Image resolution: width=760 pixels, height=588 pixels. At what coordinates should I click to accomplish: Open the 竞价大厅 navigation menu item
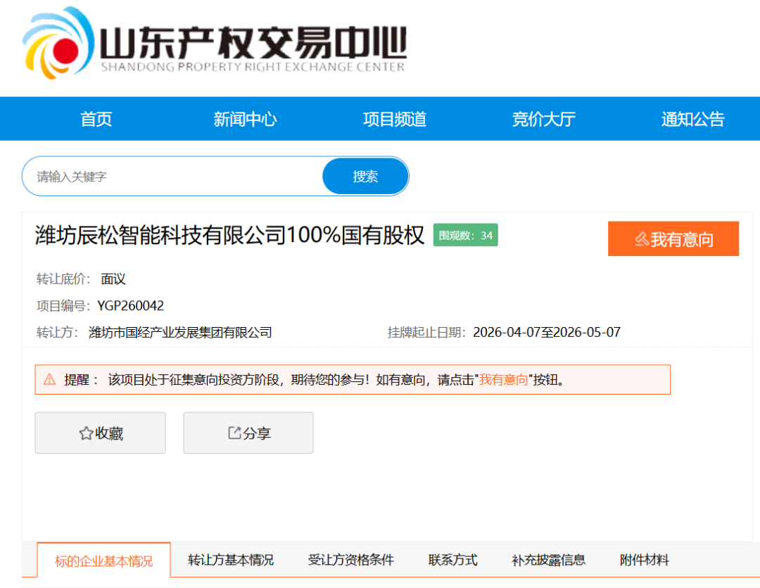[x=543, y=119]
